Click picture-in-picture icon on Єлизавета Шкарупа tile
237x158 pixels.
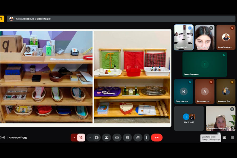(x=233, y=128)
